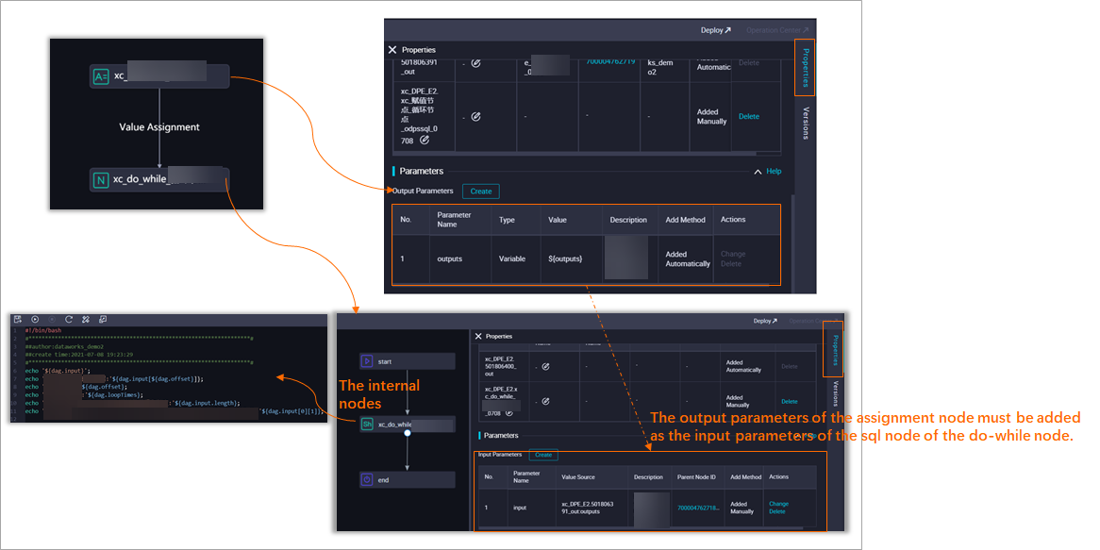This screenshot has width=1100, height=550.
Task: Click Change for the input parameter row
Action: tap(778, 504)
